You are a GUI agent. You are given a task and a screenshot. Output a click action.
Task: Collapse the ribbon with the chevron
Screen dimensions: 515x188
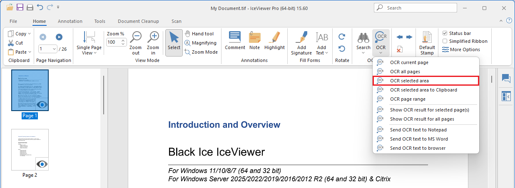[501, 20]
